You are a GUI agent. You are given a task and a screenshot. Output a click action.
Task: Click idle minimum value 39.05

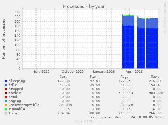(95, 85)
